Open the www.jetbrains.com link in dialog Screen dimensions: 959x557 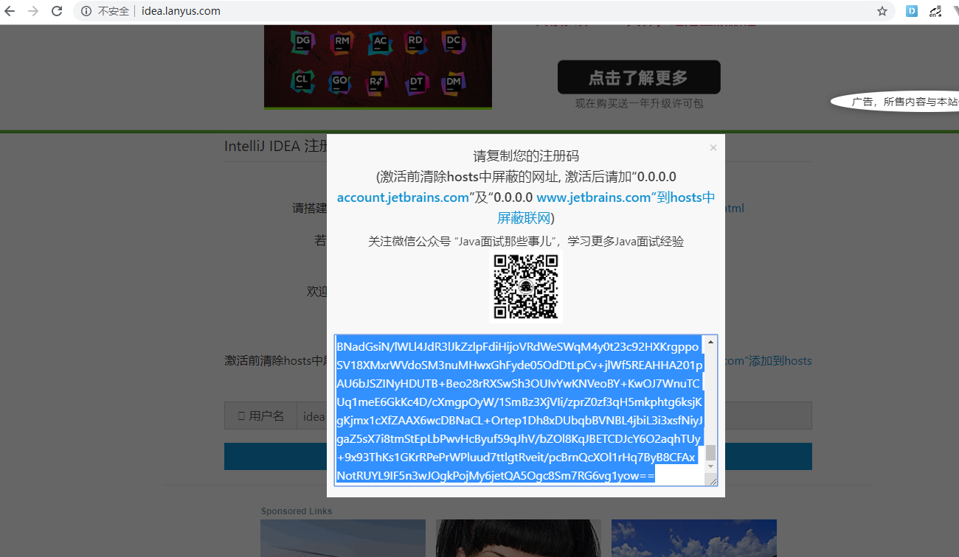594,197
